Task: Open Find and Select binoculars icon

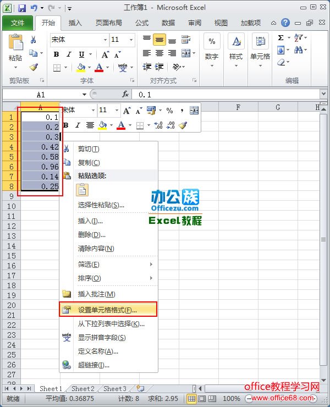Action: (x=298, y=50)
